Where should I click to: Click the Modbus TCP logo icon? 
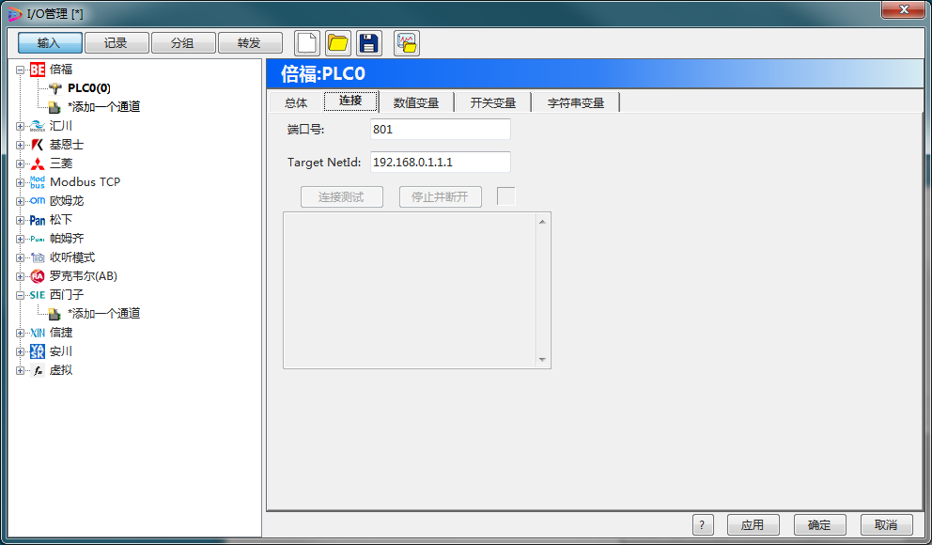38,182
